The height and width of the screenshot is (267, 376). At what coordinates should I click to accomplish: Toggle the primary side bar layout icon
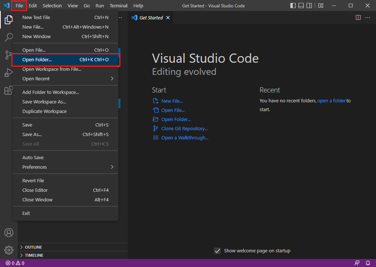tap(293, 6)
